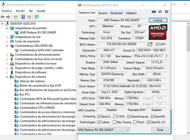Toggle the OpenGL 4.6 checkbox

[x=148, y=122]
